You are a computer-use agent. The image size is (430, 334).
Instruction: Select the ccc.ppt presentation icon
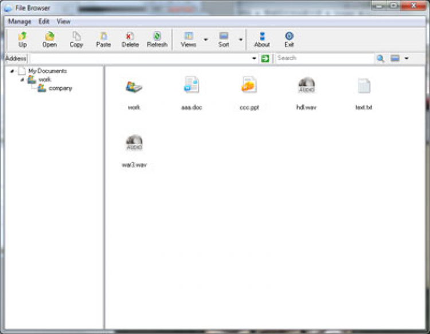tap(249, 85)
